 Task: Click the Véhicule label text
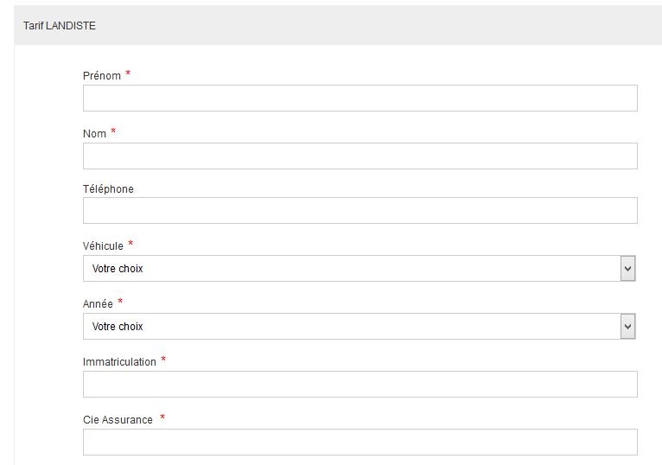[x=103, y=246]
